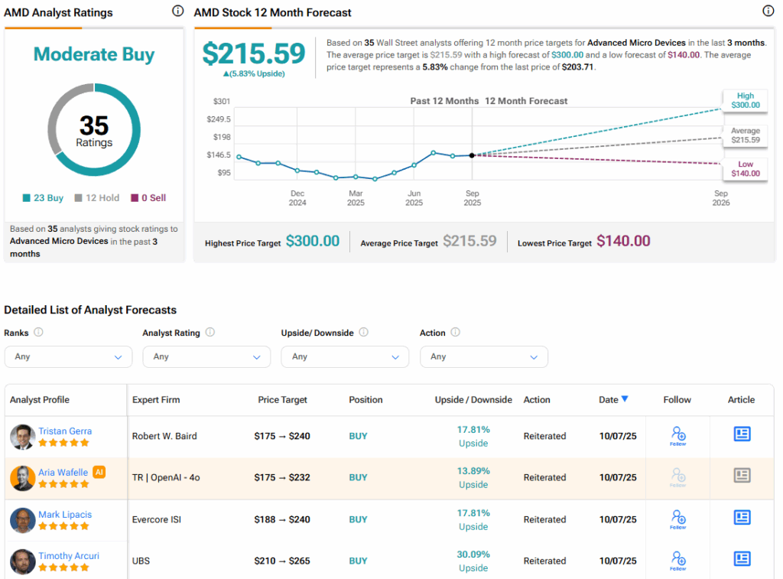Click info icon beside AMD Analyst Ratings
The image size is (783, 579).
(x=177, y=11)
